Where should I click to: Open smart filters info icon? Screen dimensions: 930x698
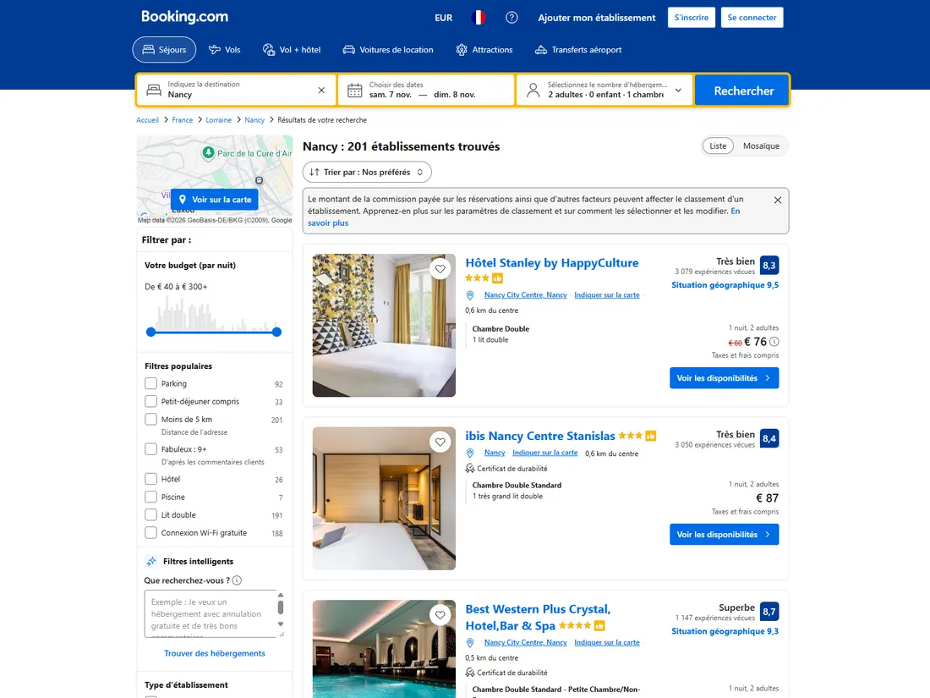click(x=237, y=580)
